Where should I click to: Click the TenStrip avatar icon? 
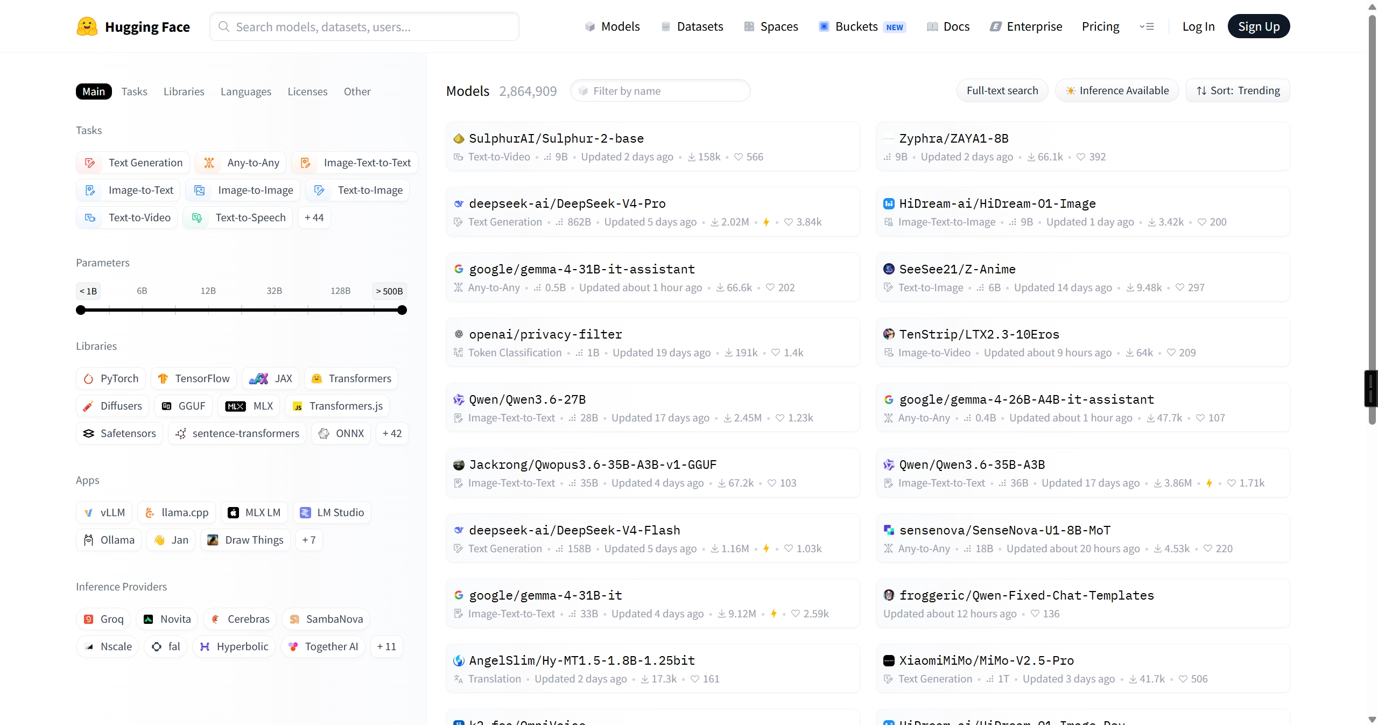tap(889, 334)
